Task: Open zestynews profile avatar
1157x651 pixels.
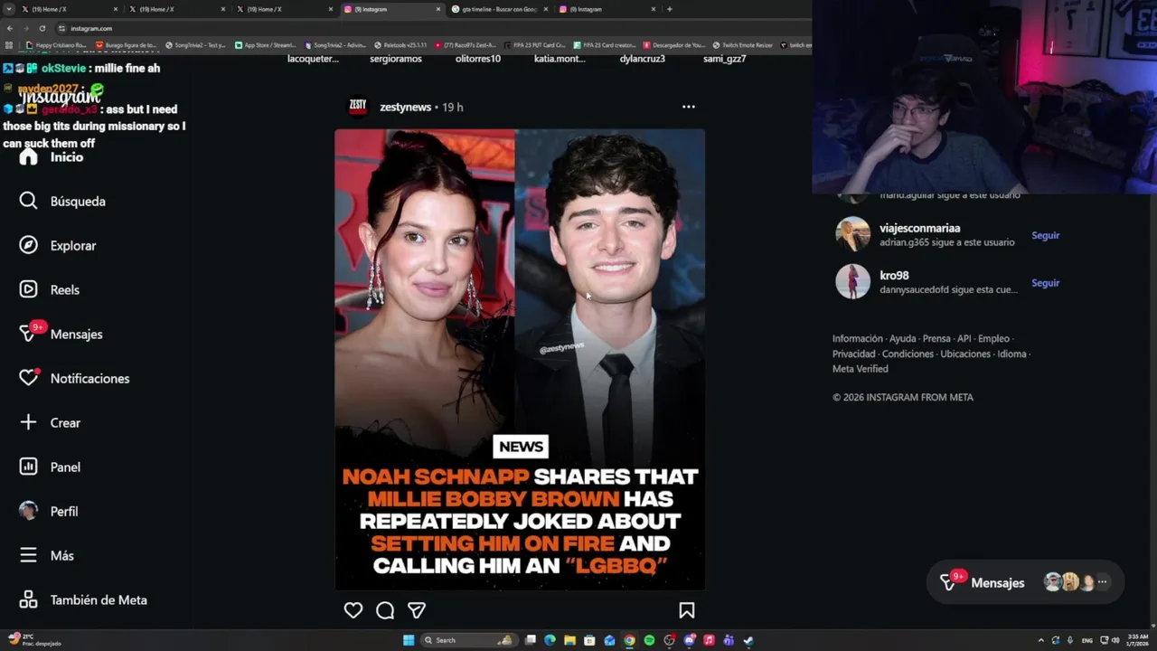Action: (x=358, y=107)
